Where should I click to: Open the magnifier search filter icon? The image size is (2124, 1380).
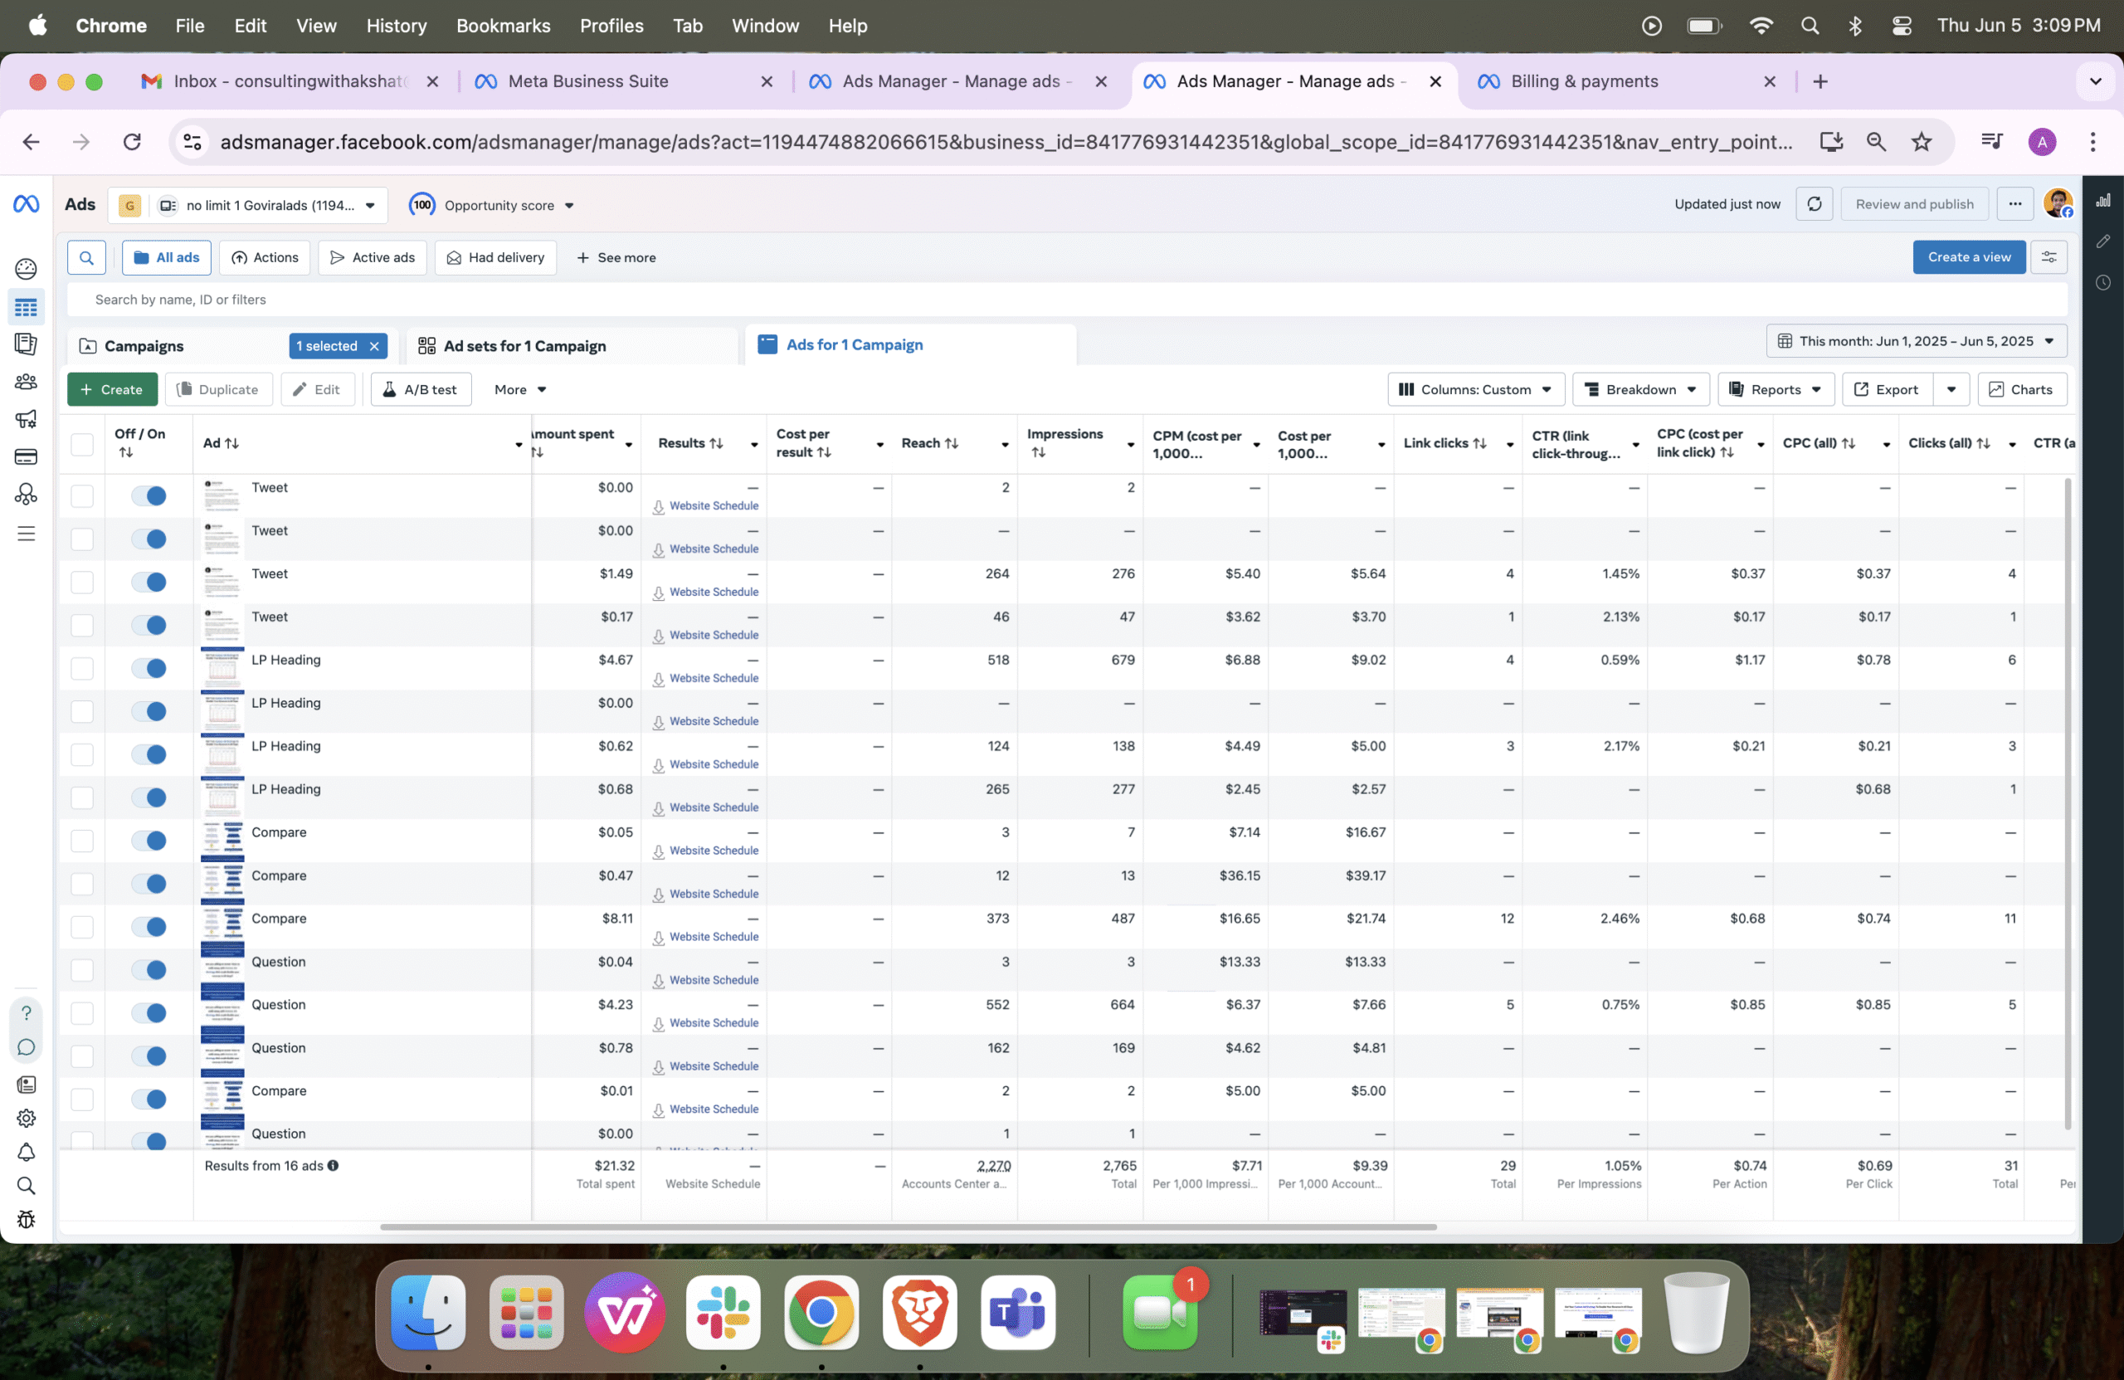coord(86,258)
